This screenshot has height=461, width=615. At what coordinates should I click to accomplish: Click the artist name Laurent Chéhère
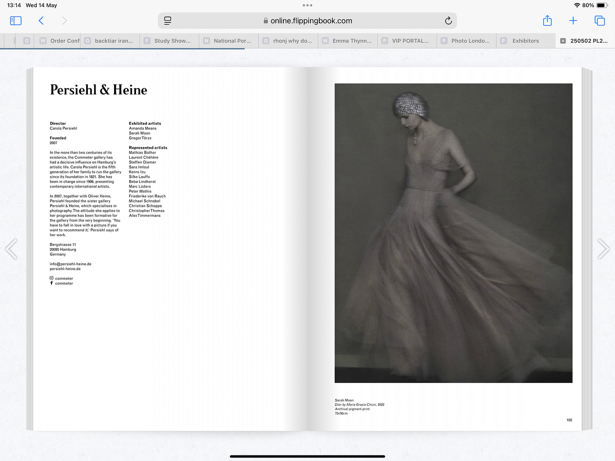click(x=144, y=158)
